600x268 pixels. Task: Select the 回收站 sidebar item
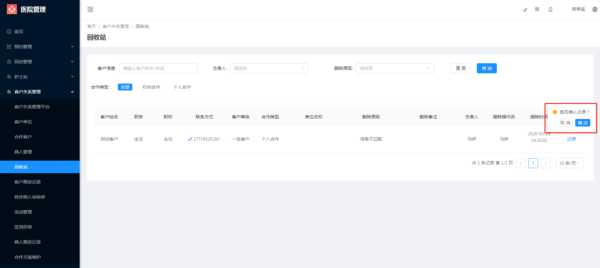click(40, 167)
